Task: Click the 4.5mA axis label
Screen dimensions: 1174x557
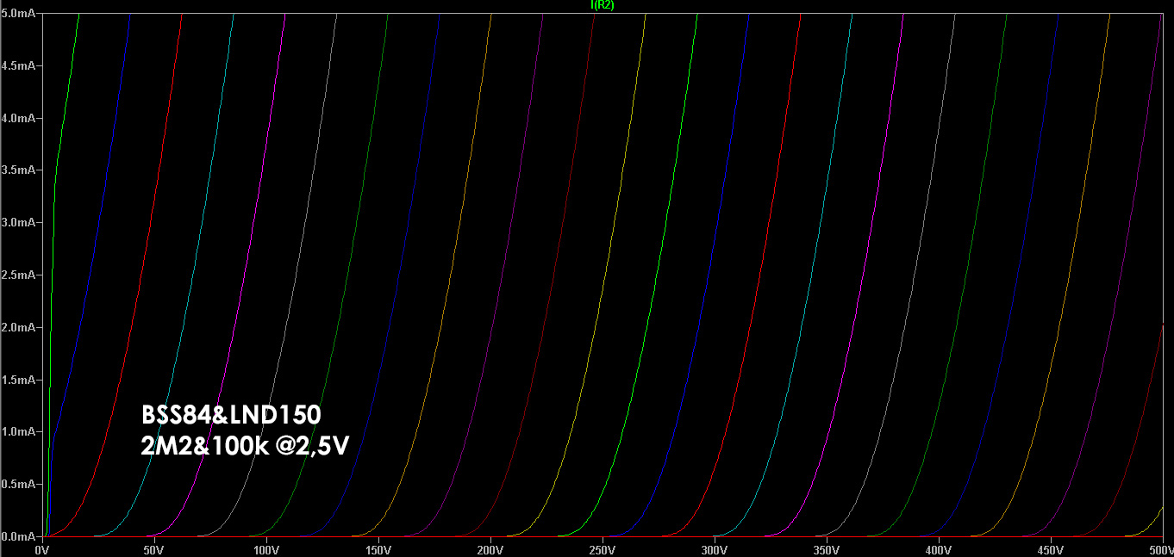Action: (16, 65)
